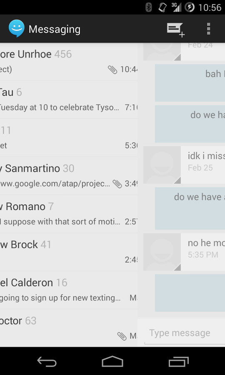
Task: Open the Unrhoe conversation with 456 messages
Action: pyautogui.click(x=69, y=62)
